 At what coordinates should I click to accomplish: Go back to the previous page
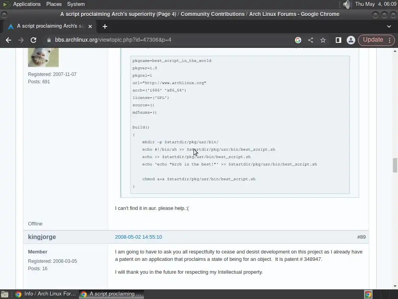pyautogui.click(x=9, y=40)
